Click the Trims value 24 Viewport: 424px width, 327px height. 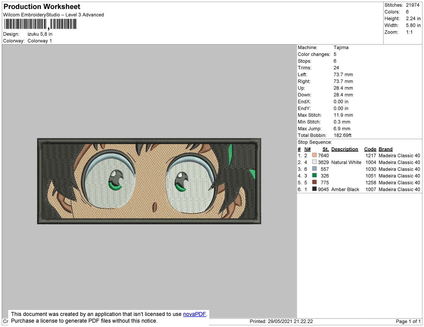coord(336,68)
